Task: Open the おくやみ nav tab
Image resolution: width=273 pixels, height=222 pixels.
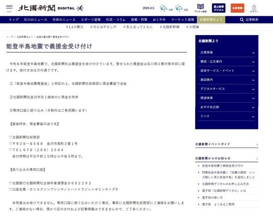Action: (159, 19)
